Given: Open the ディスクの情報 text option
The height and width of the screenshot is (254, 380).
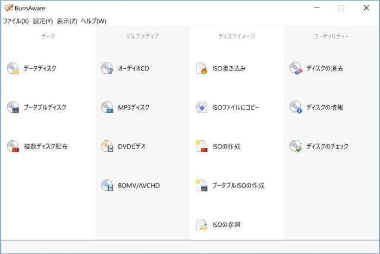Looking at the screenshot, I should click(325, 107).
